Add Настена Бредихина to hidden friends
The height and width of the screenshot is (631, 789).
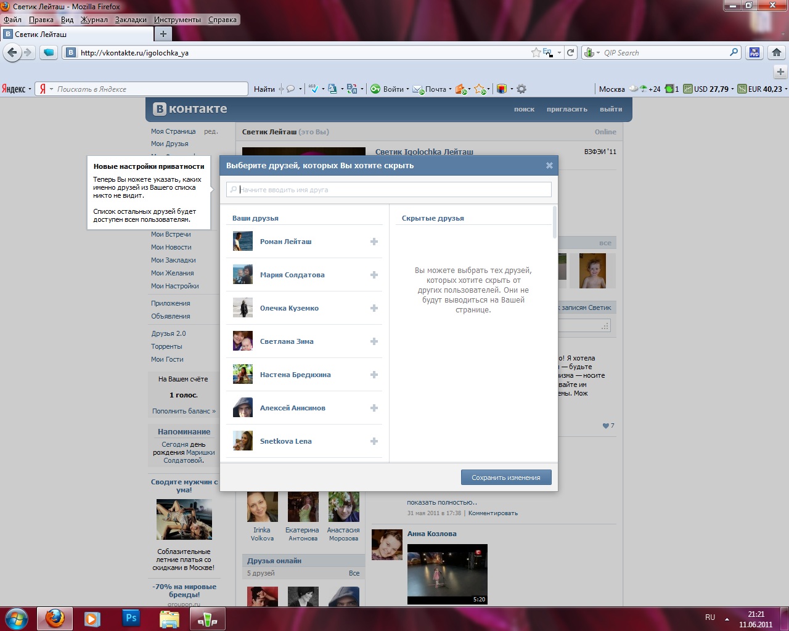(x=374, y=375)
